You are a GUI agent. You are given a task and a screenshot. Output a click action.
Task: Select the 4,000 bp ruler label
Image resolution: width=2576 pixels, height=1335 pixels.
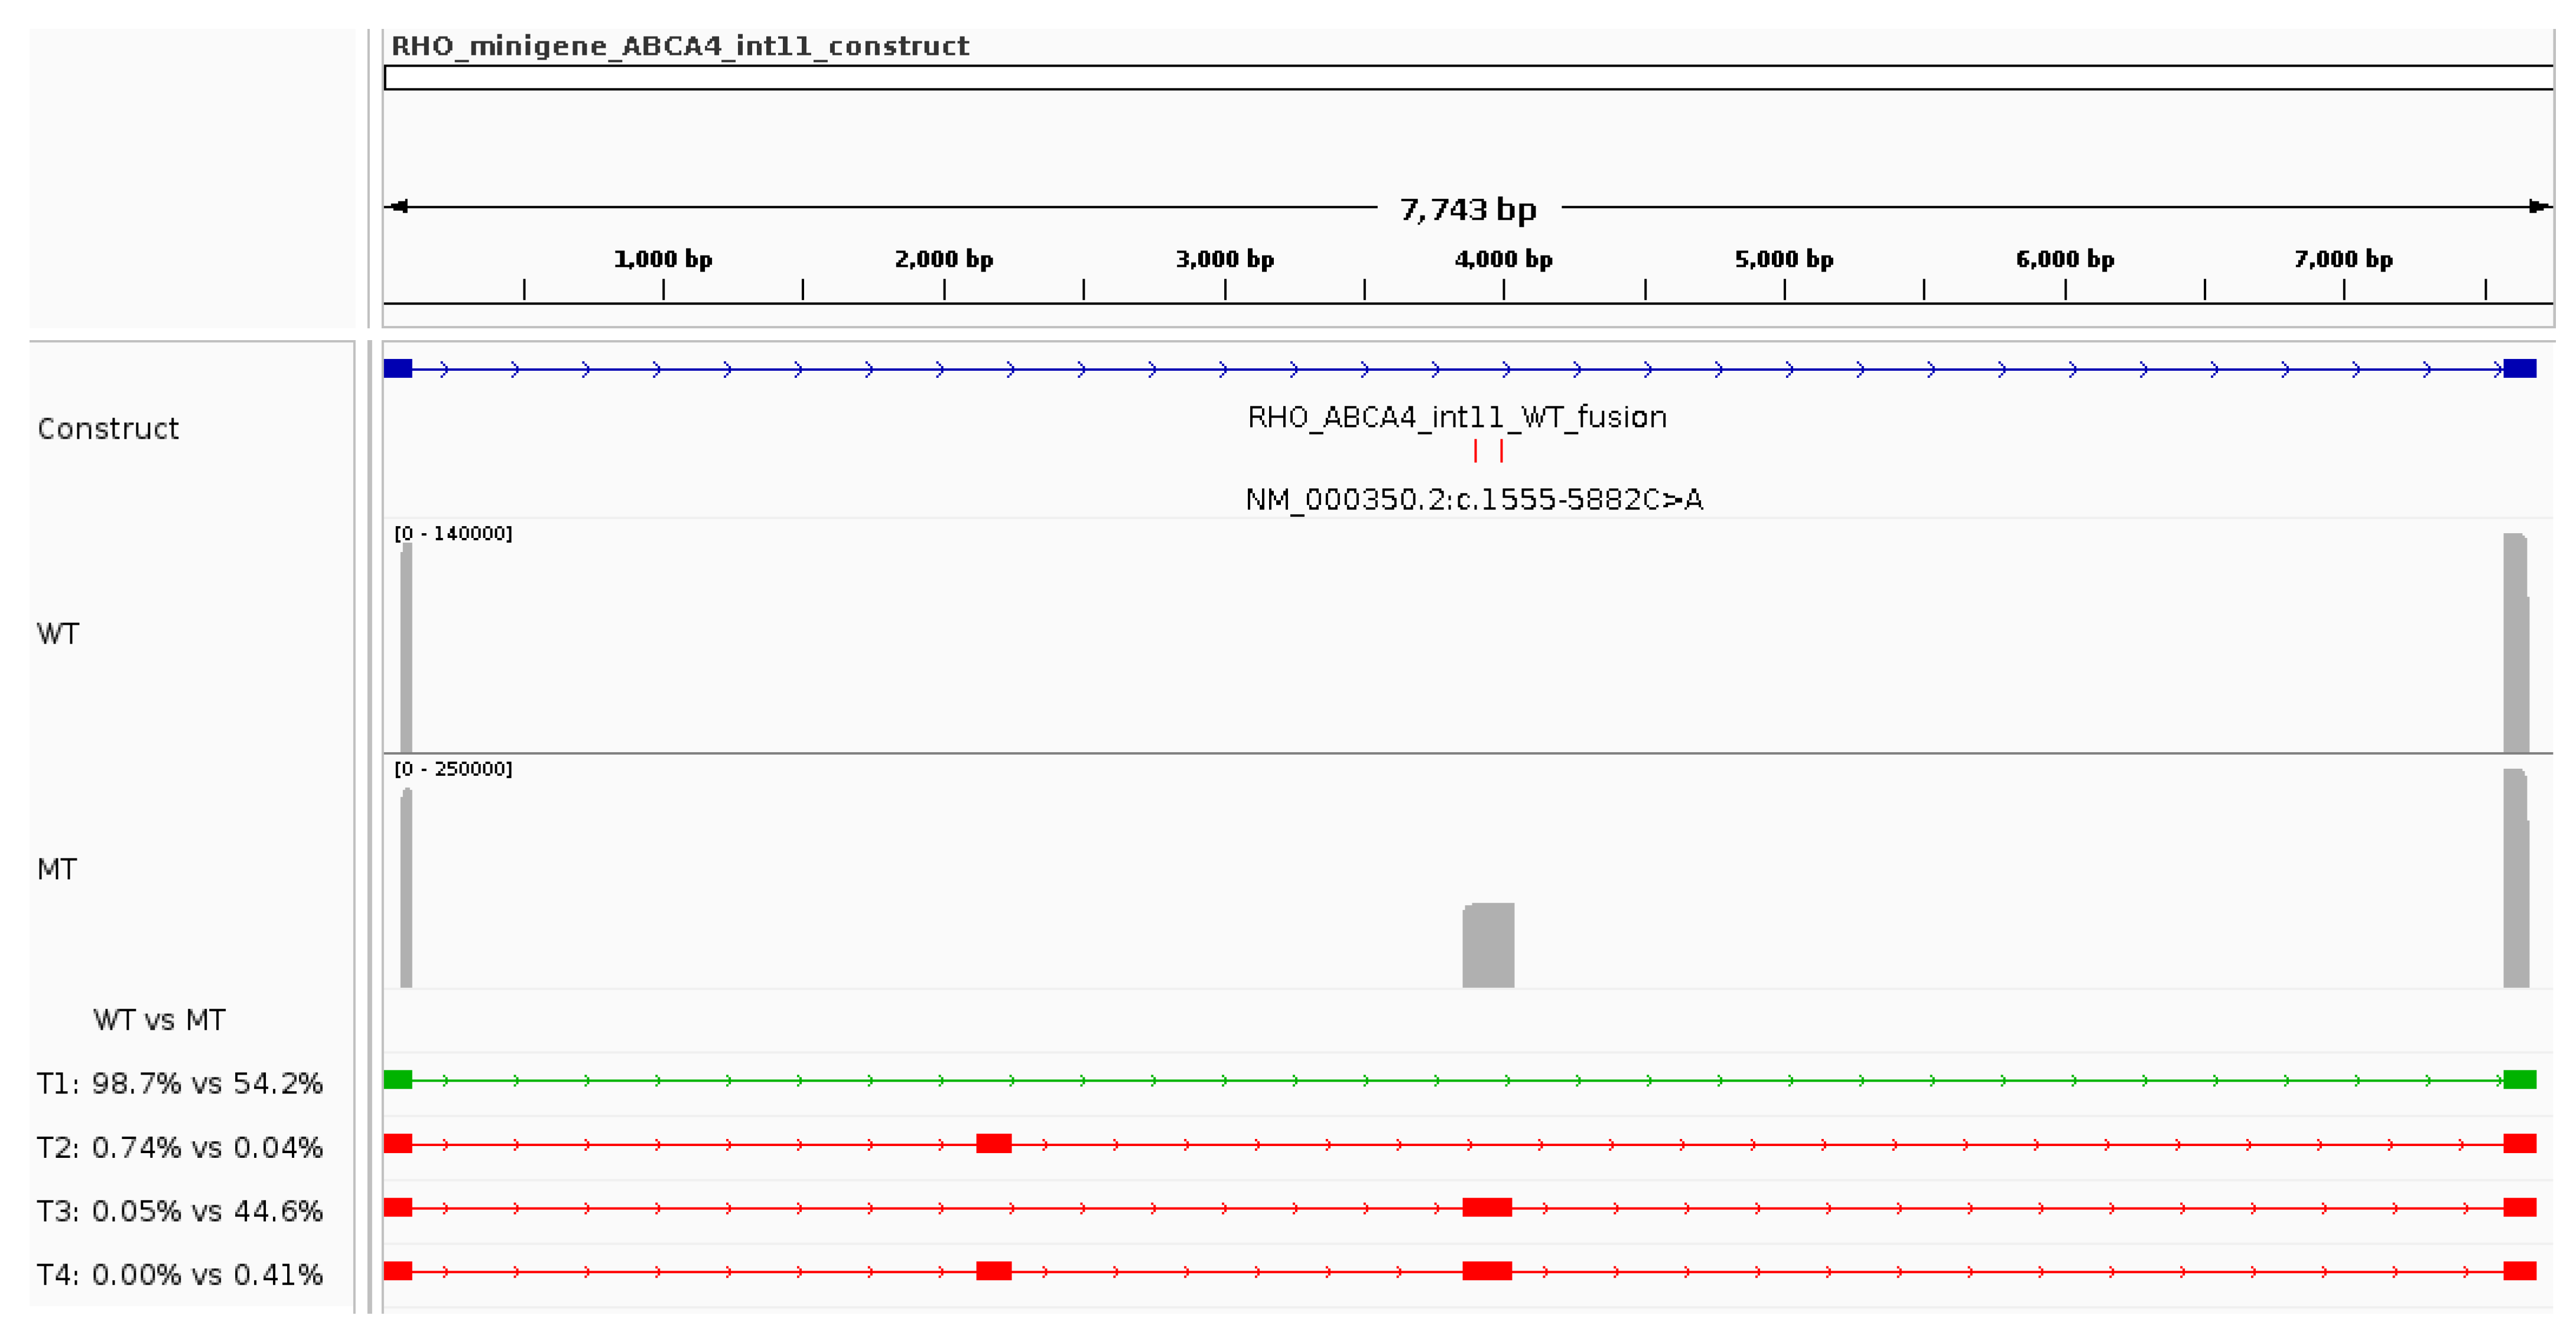[1504, 259]
